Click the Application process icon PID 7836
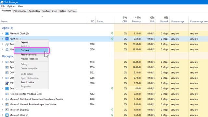The height and width of the screenshot is (117, 208). click(x=7, y=67)
